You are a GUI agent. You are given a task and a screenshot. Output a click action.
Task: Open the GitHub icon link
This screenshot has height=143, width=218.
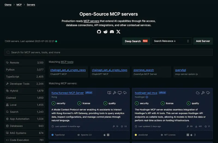[99, 32]
